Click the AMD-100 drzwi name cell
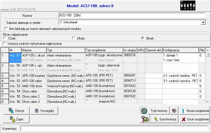 pyautogui.click(x=34, y=86)
